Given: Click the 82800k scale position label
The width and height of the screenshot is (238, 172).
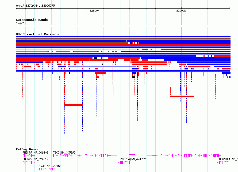Looking at the screenshot, I should pos(94,11).
